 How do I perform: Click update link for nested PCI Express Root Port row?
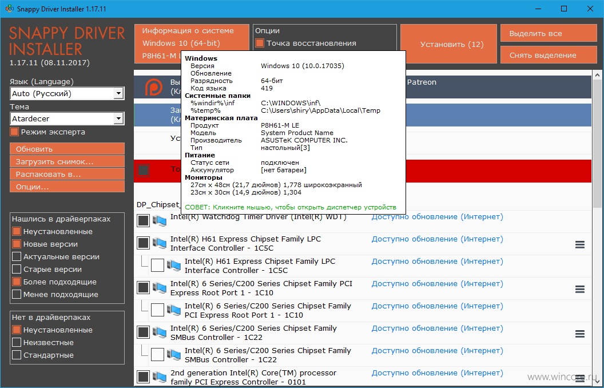coord(437,306)
